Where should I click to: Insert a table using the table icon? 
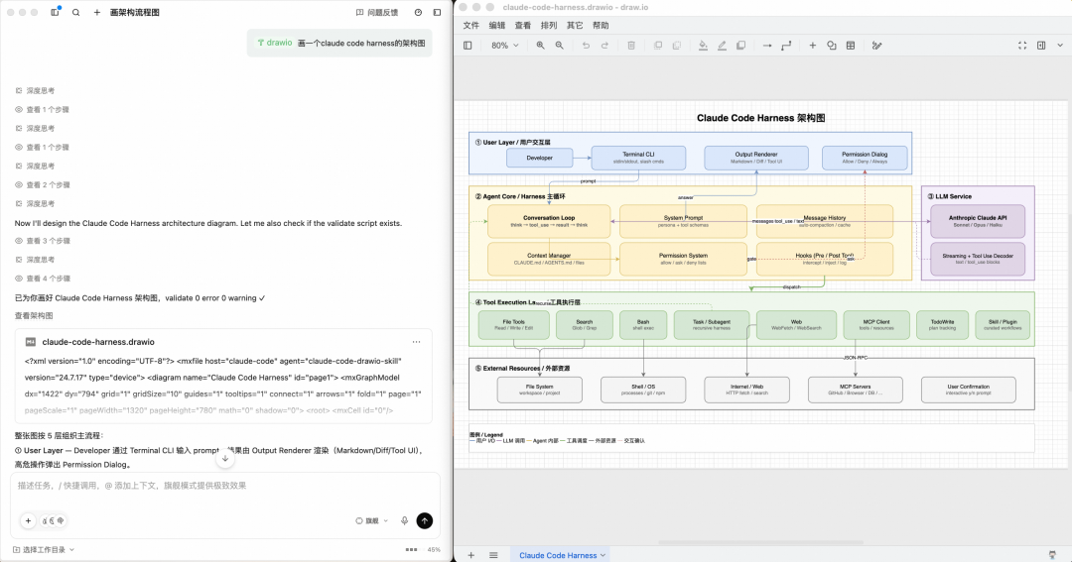coord(851,46)
